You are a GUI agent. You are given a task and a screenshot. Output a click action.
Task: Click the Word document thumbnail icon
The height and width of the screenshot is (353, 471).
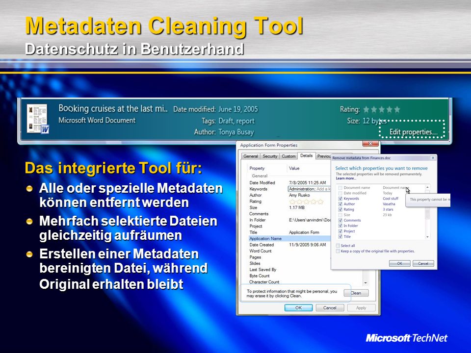click(x=38, y=119)
